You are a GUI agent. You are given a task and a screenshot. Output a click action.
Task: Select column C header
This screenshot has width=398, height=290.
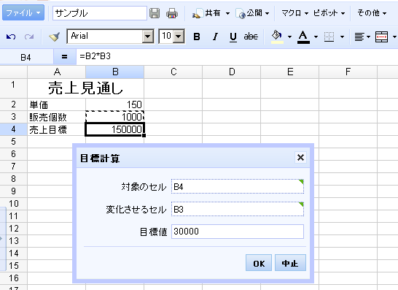point(173,72)
